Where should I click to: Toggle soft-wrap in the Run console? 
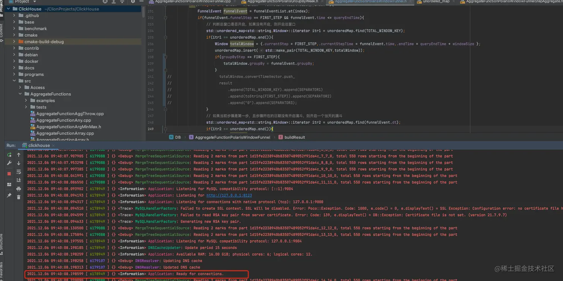coord(19,172)
